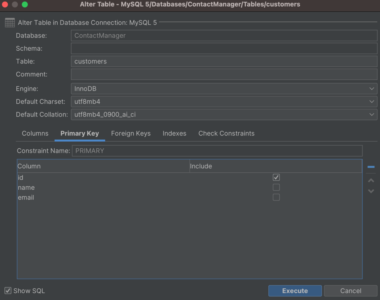380x300 pixels.
Task: Check the Include box for email
Action: coord(276,197)
